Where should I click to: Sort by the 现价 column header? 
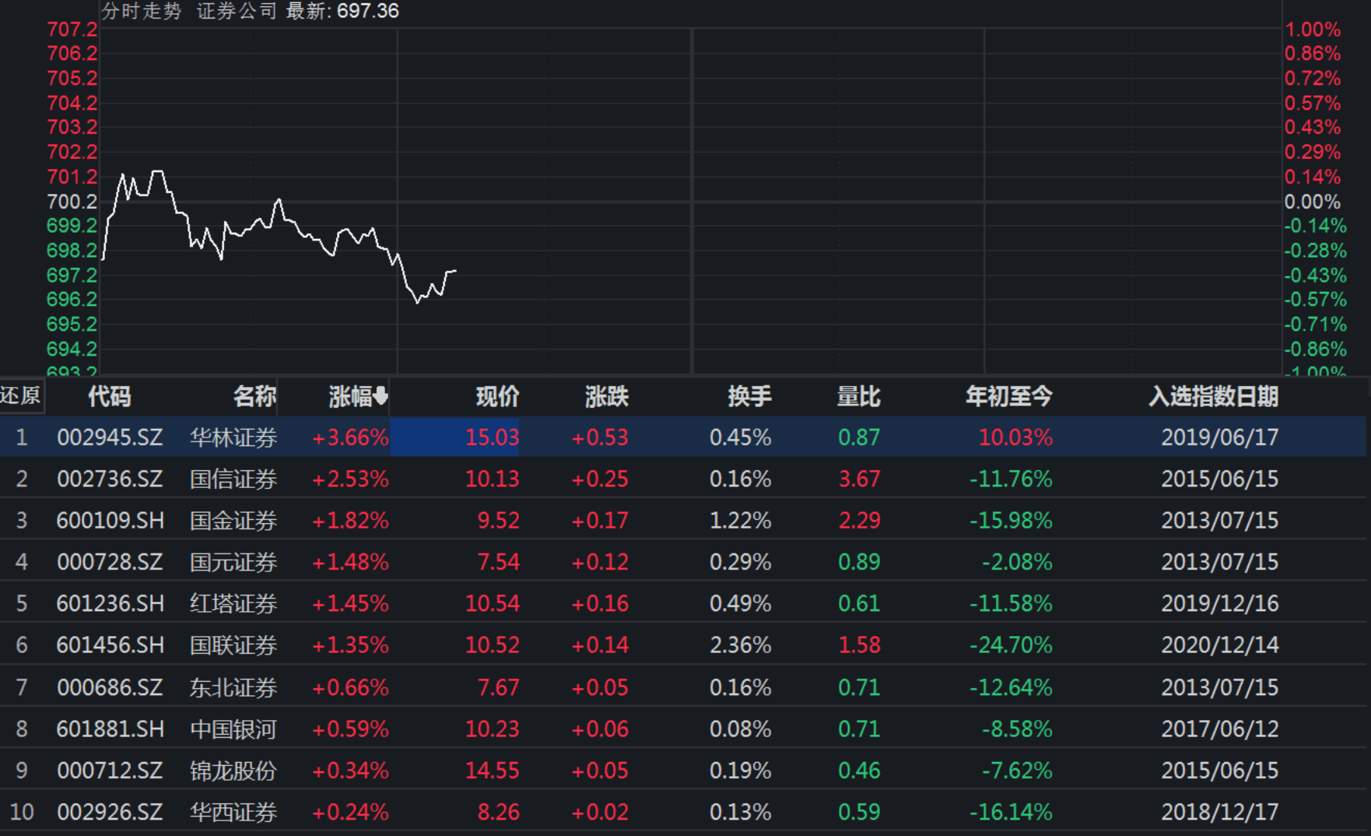coord(498,396)
